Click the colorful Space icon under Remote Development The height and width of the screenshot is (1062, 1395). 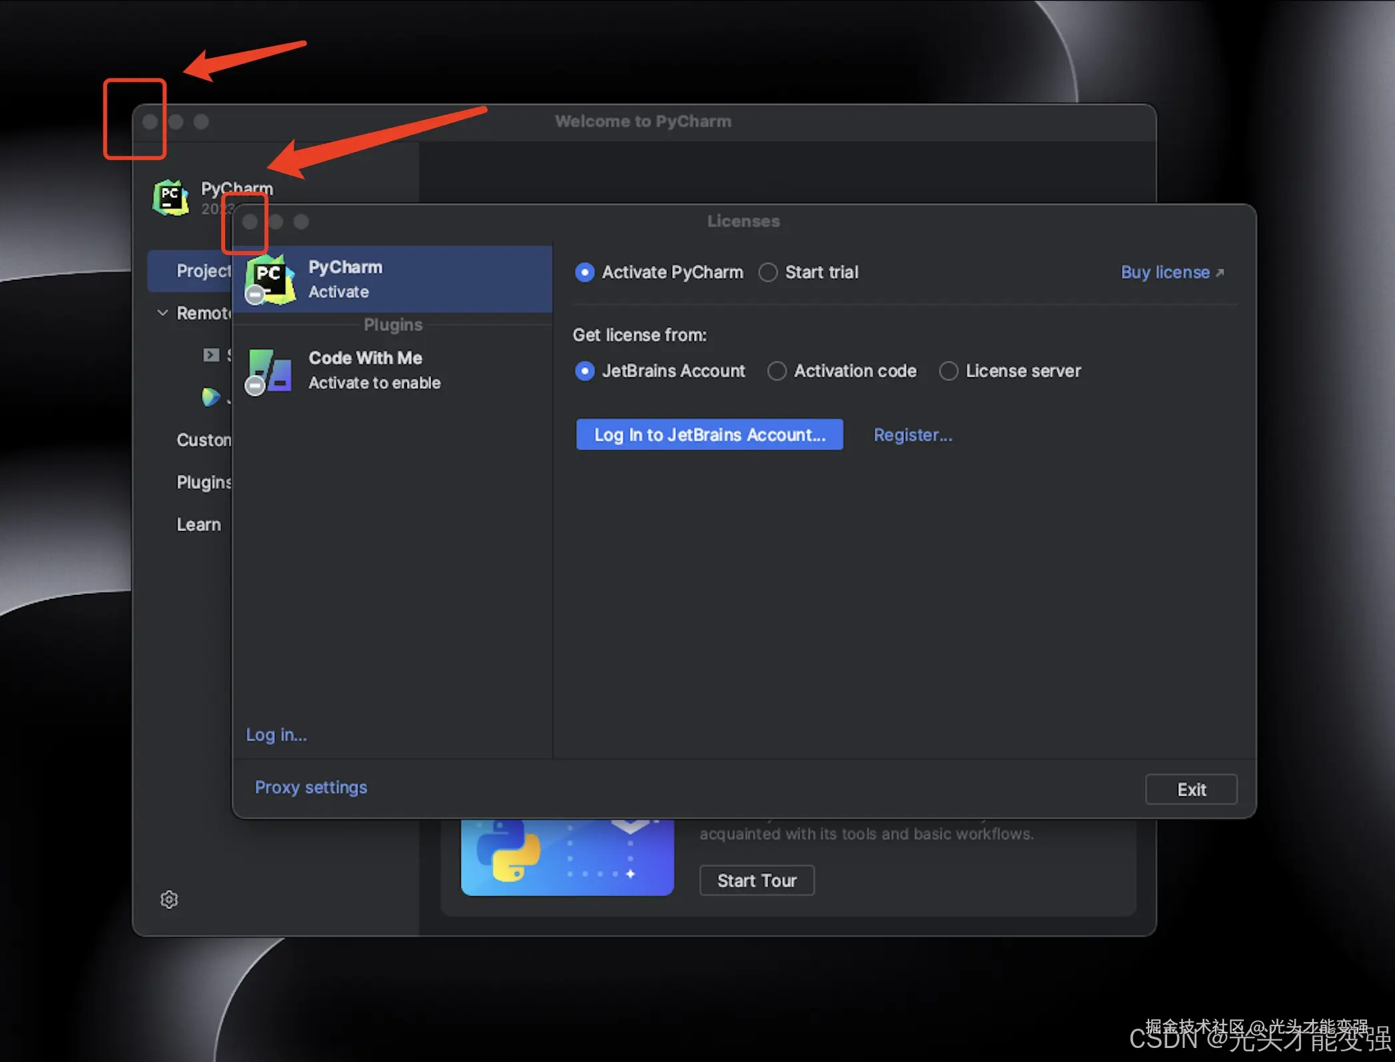pos(211,397)
